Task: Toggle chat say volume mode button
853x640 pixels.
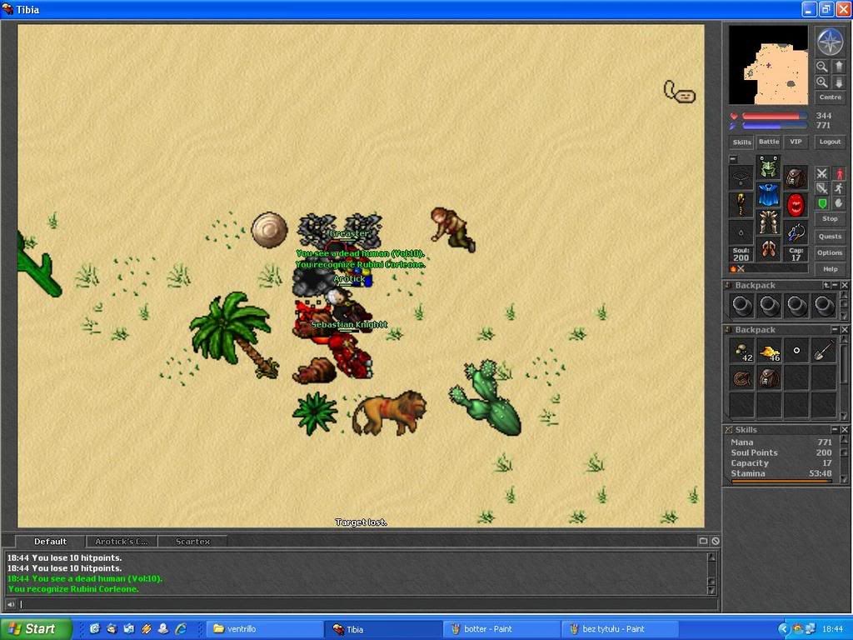Action: point(11,604)
